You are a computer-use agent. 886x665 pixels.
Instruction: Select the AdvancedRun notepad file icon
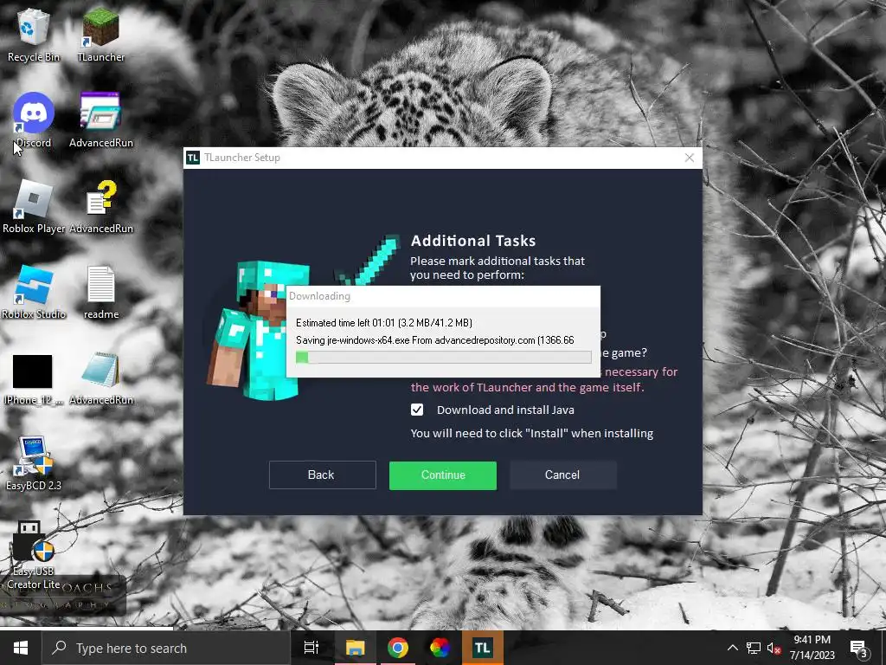pyautogui.click(x=100, y=379)
